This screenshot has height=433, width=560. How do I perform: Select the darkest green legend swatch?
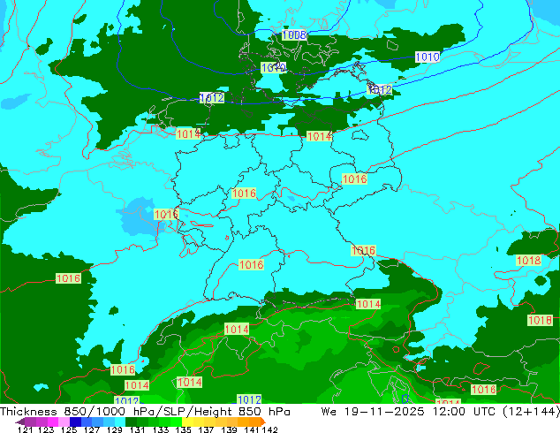pos(130,422)
